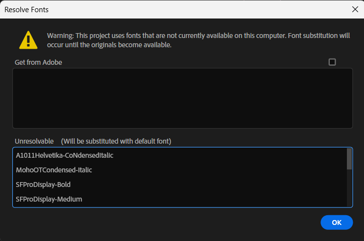This screenshot has width=364, height=241.
Task: Click inside the empty Get from Adobe list
Action: [182, 98]
